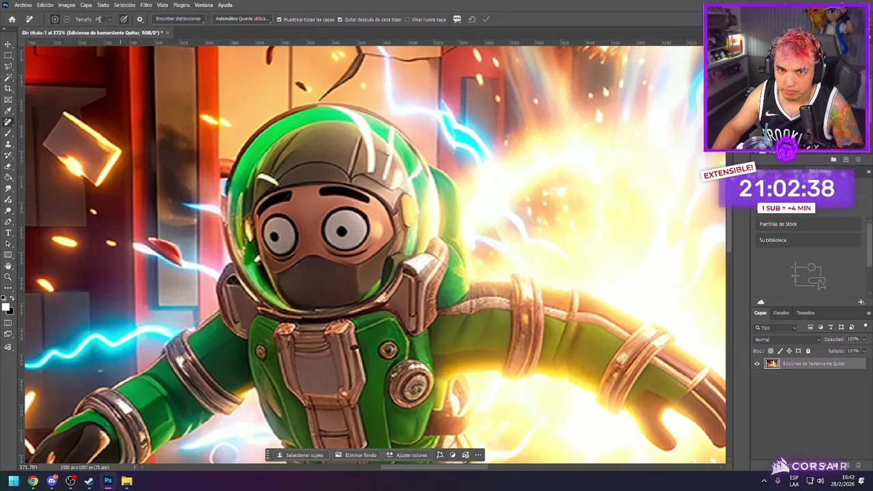Viewport: 873px width, 491px height.
Task: Select the Rectangular Marquee tool
Action: coord(8,55)
